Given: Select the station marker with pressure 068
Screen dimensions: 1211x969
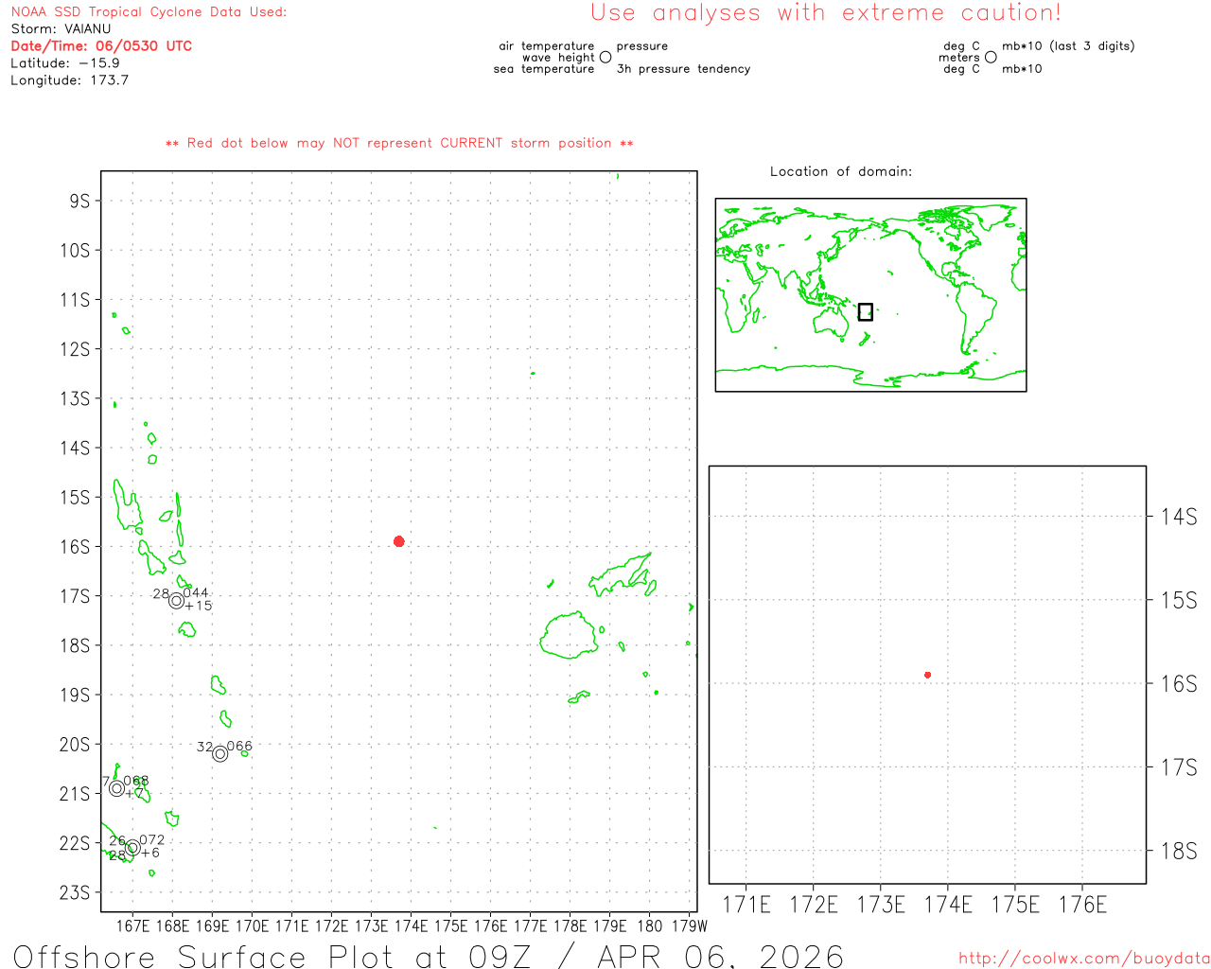Looking at the screenshot, I should click(x=116, y=788).
